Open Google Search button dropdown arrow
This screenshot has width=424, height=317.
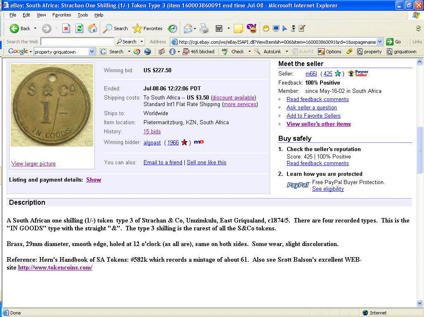[x=129, y=52]
